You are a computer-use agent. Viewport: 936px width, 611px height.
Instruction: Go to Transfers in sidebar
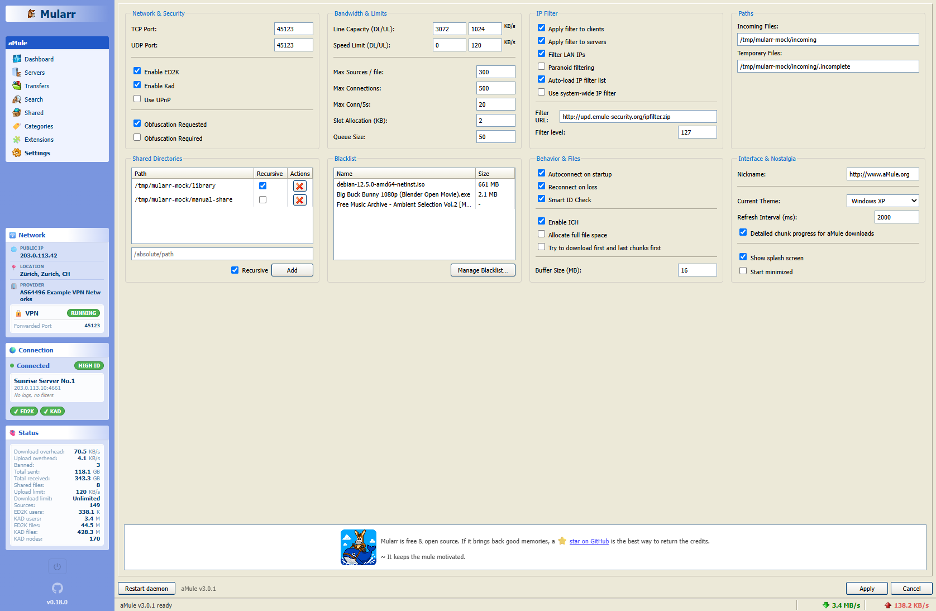(37, 86)
